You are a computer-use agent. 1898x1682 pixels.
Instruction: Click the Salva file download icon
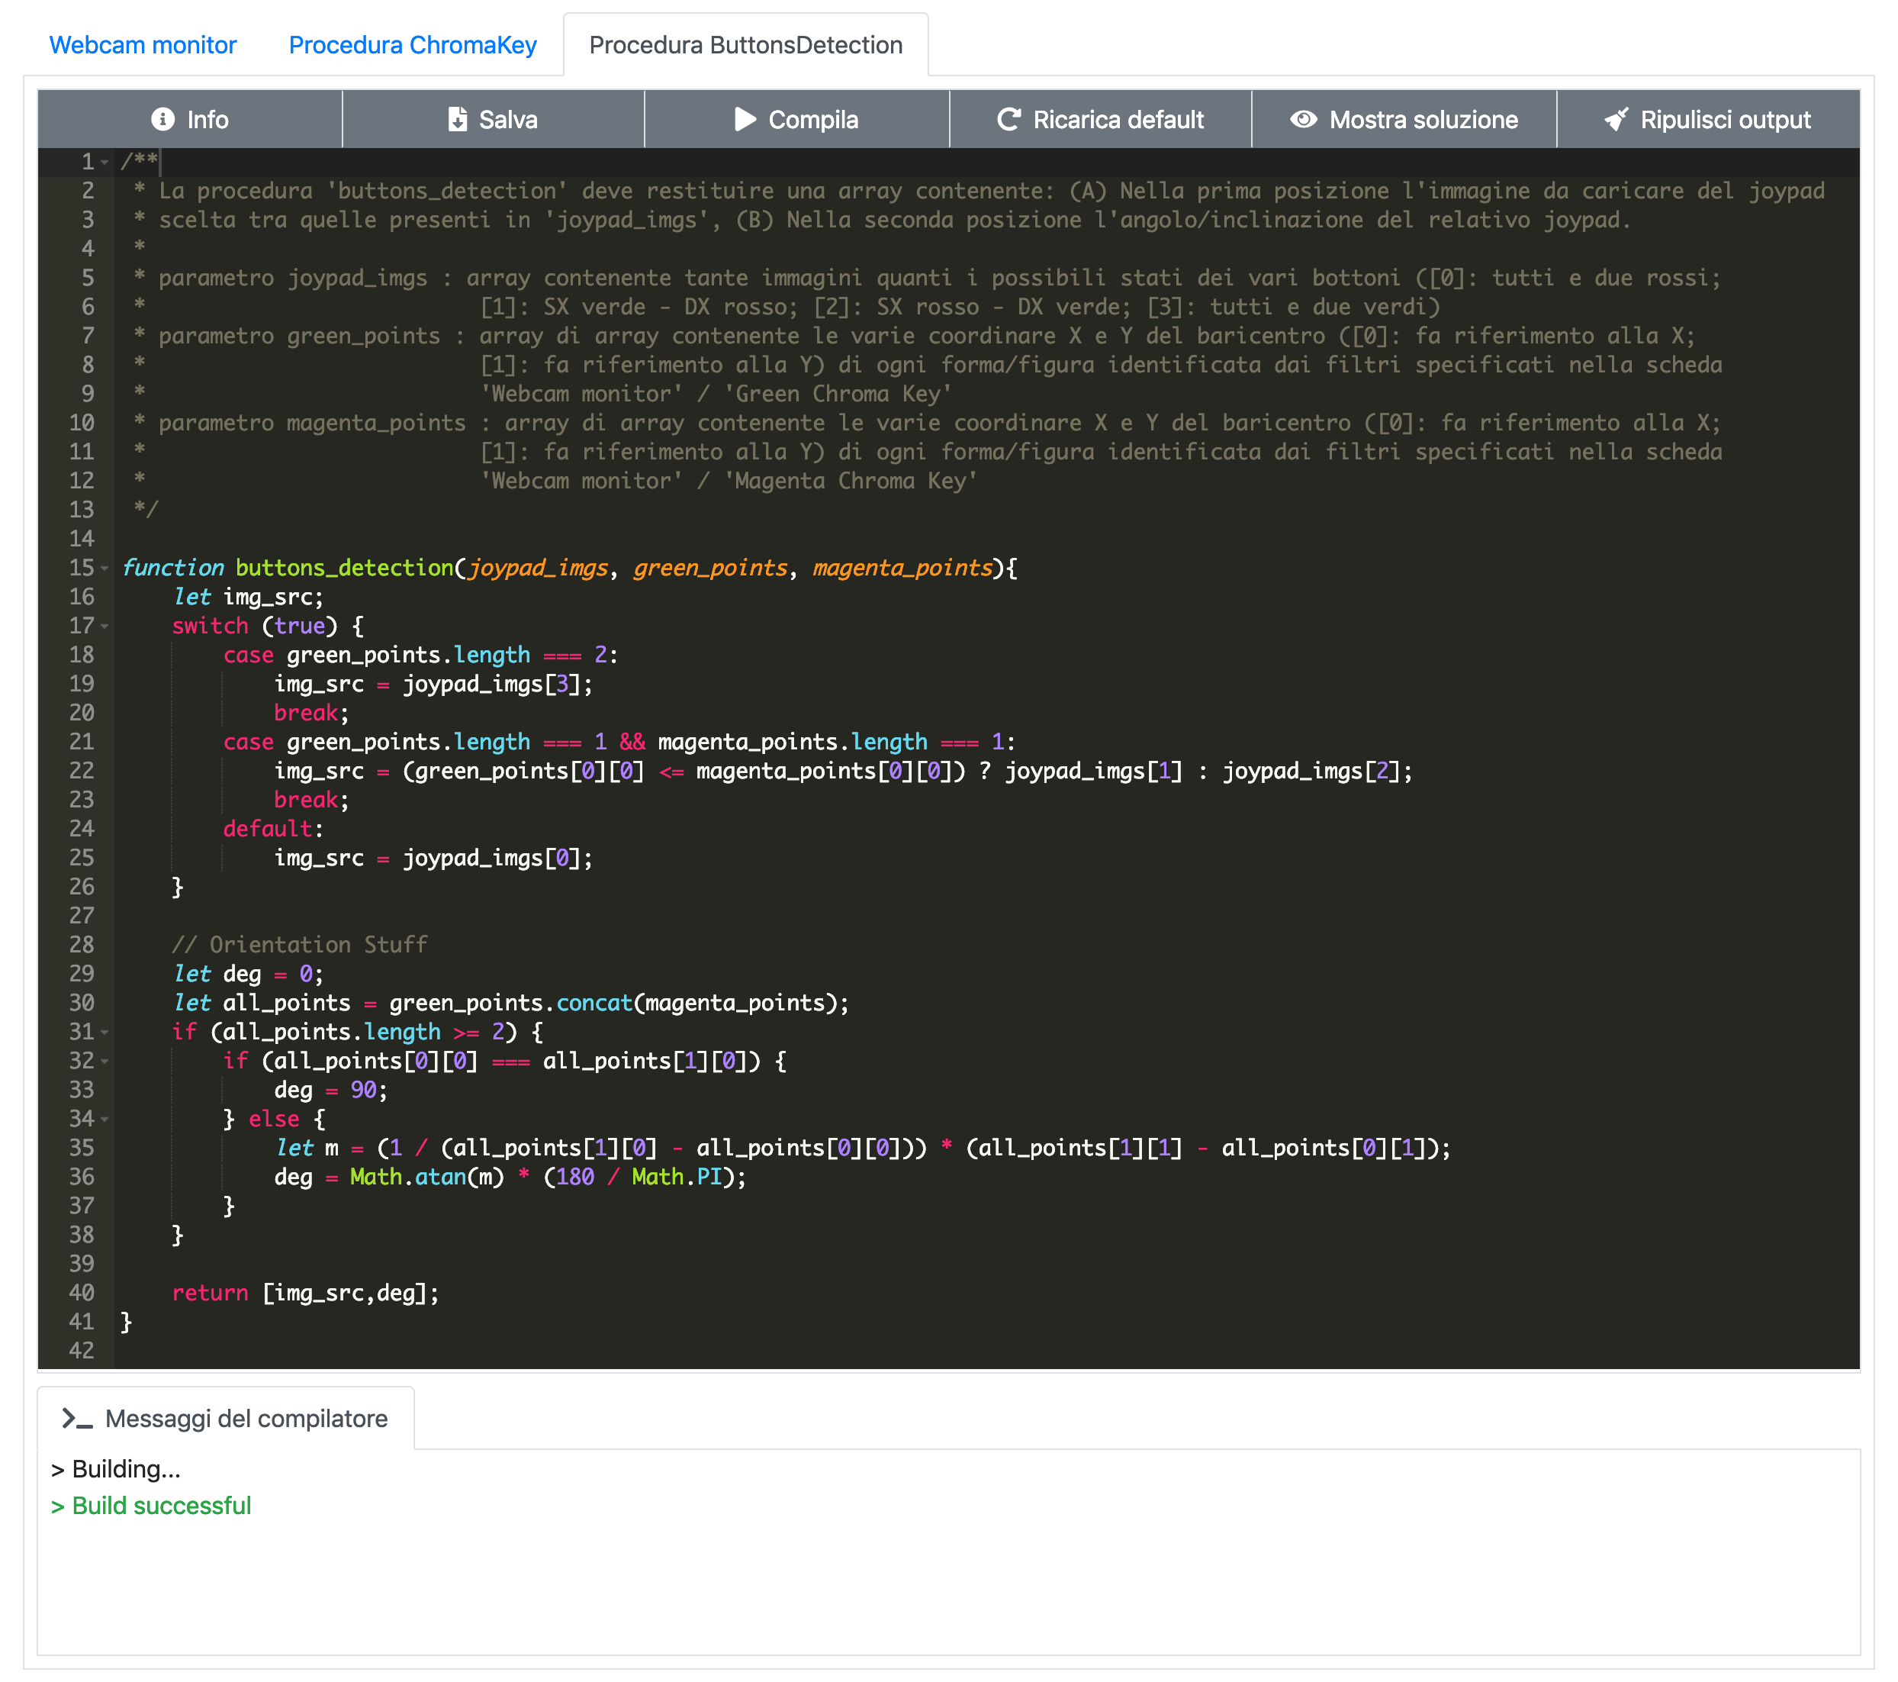pyautogui.click(x=457, y=119)
